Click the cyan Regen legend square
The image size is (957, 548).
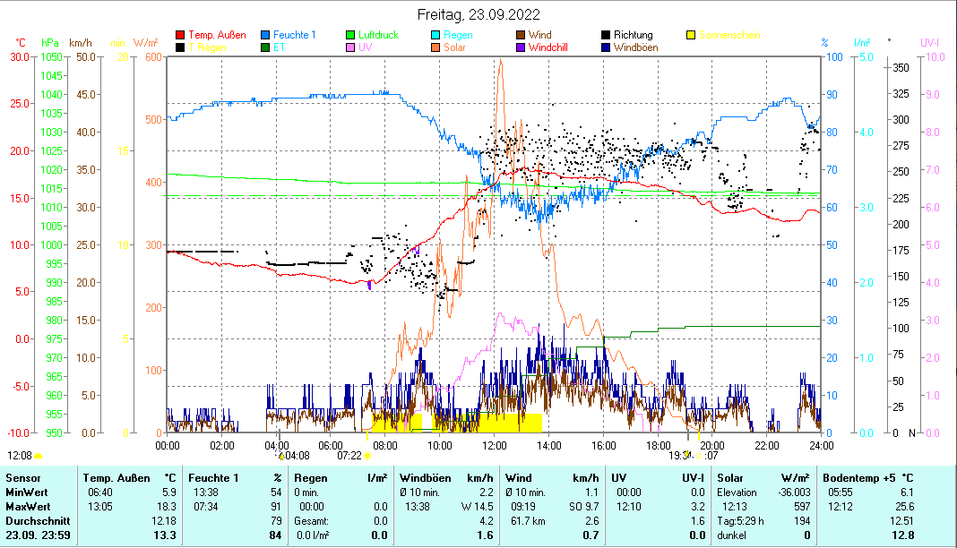click(436, 36)
